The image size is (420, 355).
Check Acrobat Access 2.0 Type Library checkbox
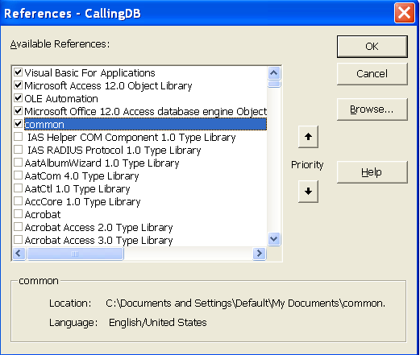point(18,227)
